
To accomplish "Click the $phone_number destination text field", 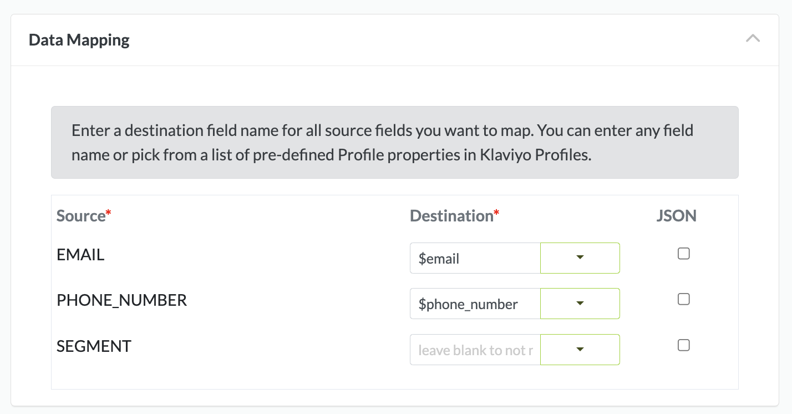I will (x=475, y=304).
